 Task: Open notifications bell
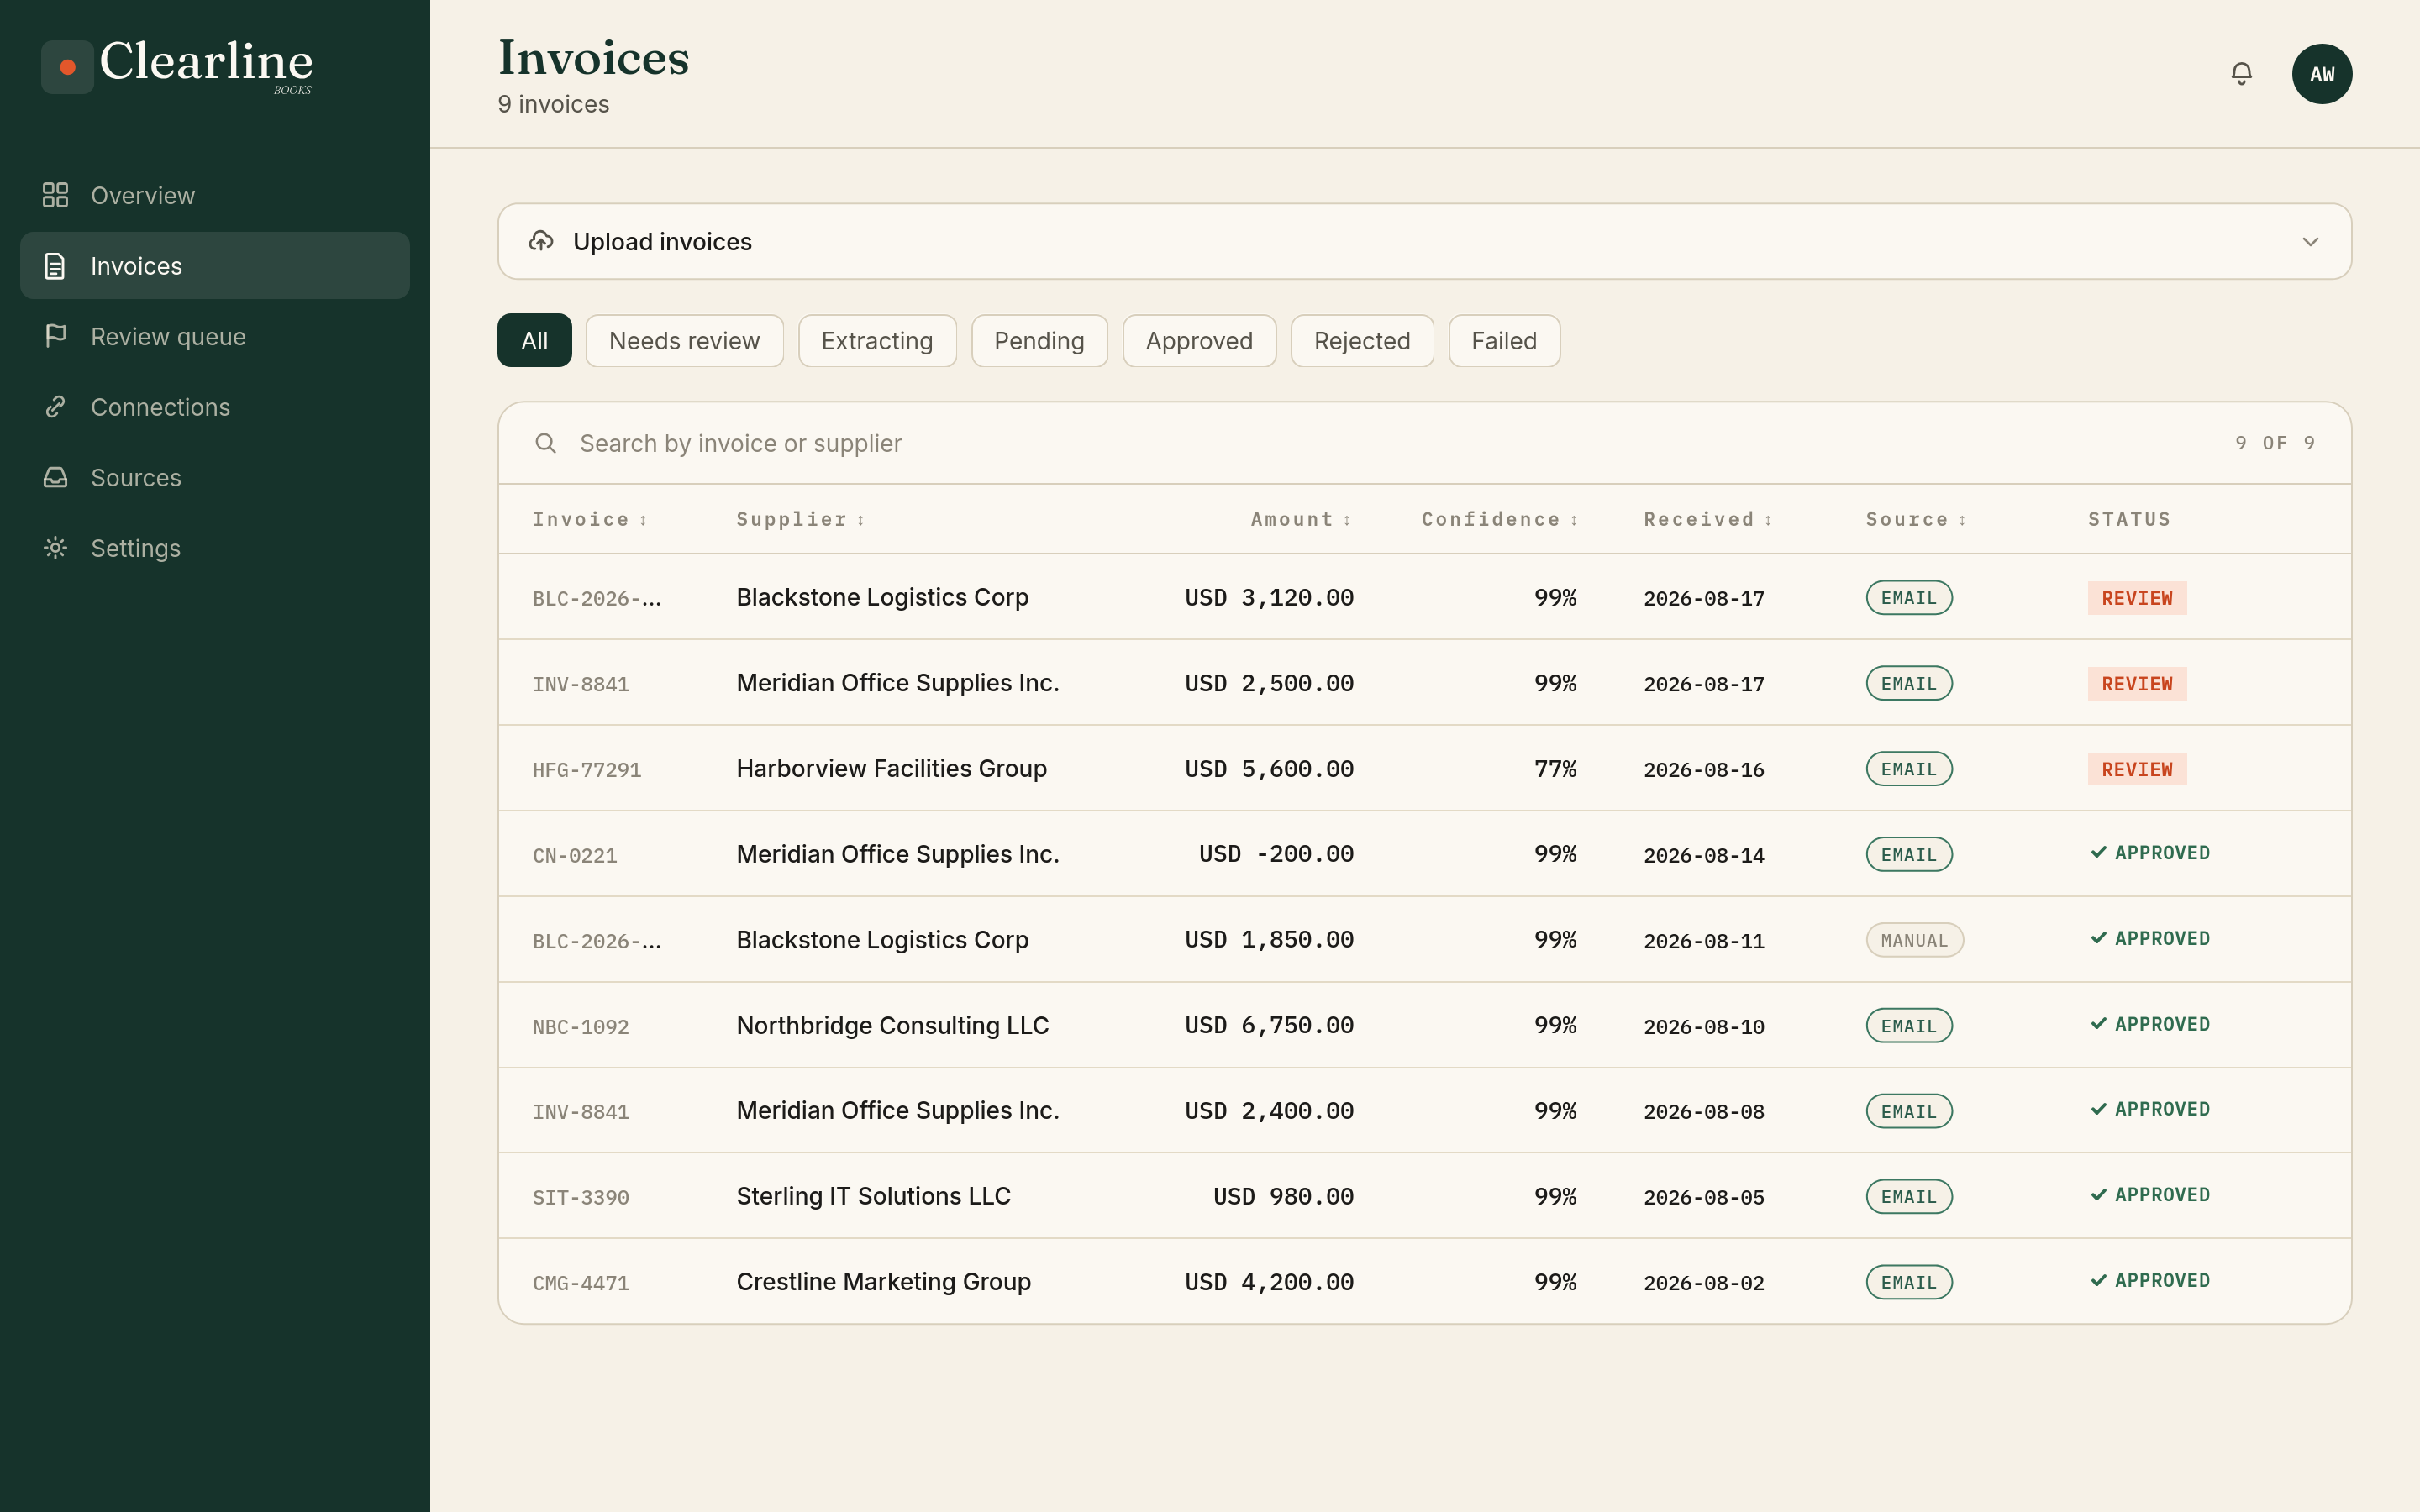pos(2241,74)
